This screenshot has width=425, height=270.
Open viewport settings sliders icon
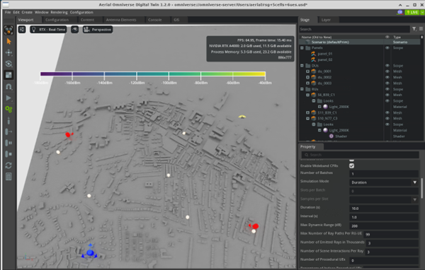(x=22, y=30)
